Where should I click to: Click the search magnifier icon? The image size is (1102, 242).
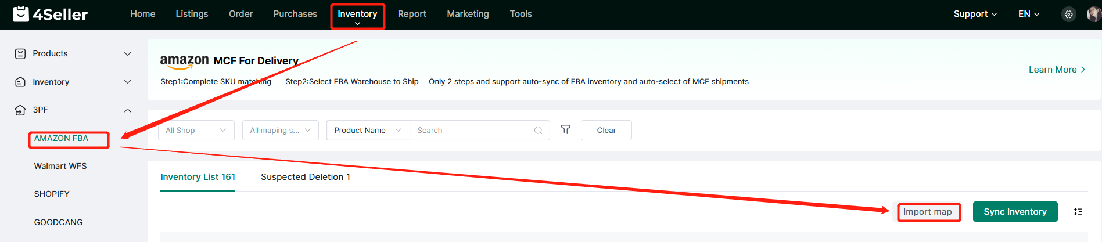tap(538, 131)
